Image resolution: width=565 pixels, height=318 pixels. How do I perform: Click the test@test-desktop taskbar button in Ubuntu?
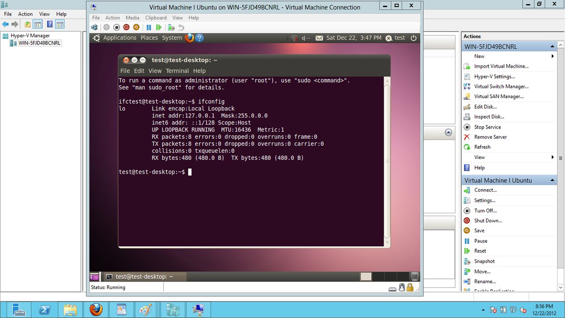coord(144,276)
